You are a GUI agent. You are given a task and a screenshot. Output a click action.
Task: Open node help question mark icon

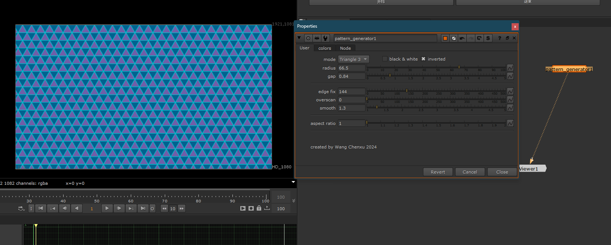pos(499,38)
